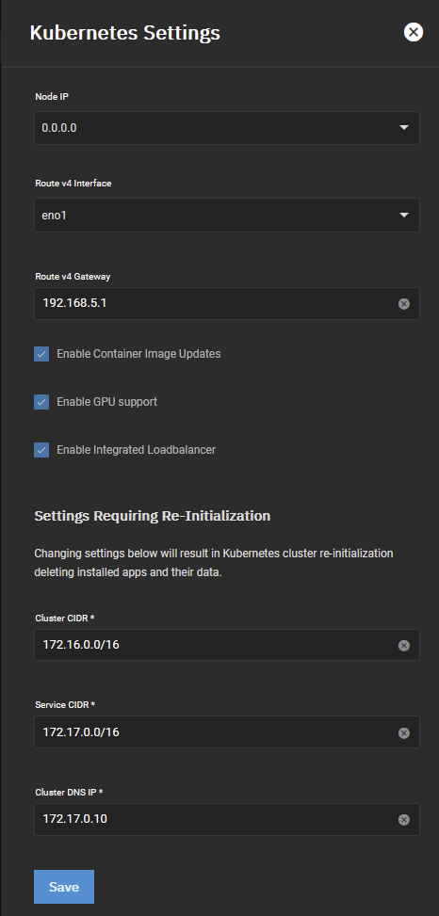This screenshot has height=916, width=439.
Task: Focus the Cluster DNS IP field
Action: click(x=227, y=819)
